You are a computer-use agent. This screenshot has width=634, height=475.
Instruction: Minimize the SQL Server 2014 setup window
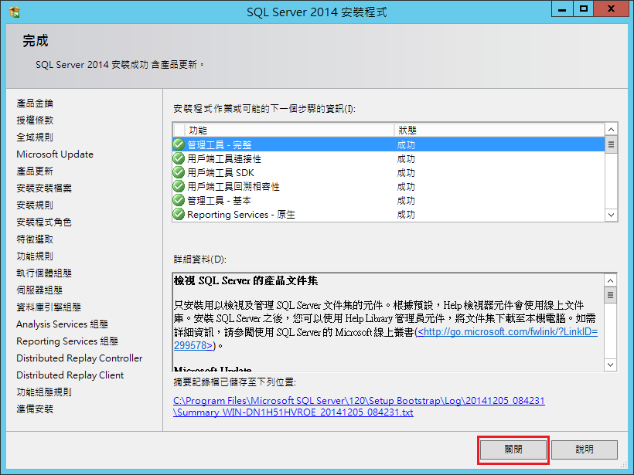562,9
